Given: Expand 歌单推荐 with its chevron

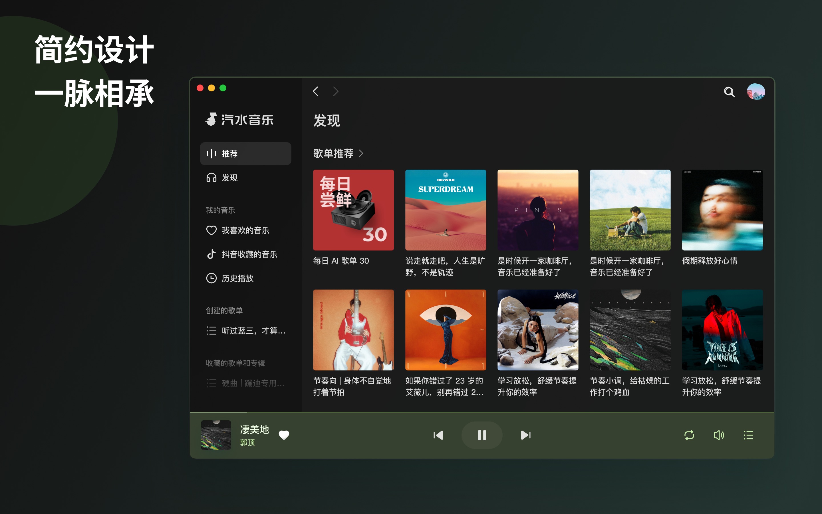Looking at the screenshot, I should (361, 154).
